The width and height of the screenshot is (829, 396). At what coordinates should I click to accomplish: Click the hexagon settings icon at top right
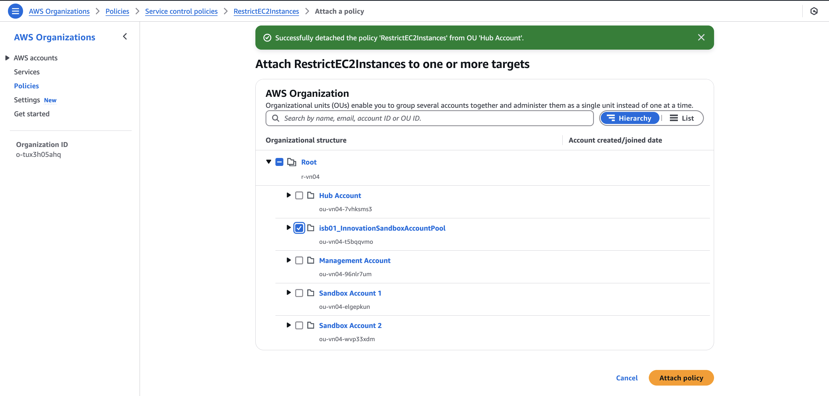(x=814, y=11)
